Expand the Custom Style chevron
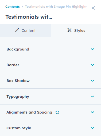The width and height of the screenshot is (101, 136). click(x=92, y=128)
